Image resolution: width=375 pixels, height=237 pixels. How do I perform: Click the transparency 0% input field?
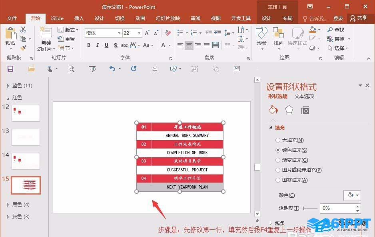pos(337,208)
